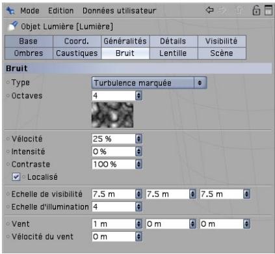Switch to the Détails tab
275x254 pixels.
[x=174, y=41]
